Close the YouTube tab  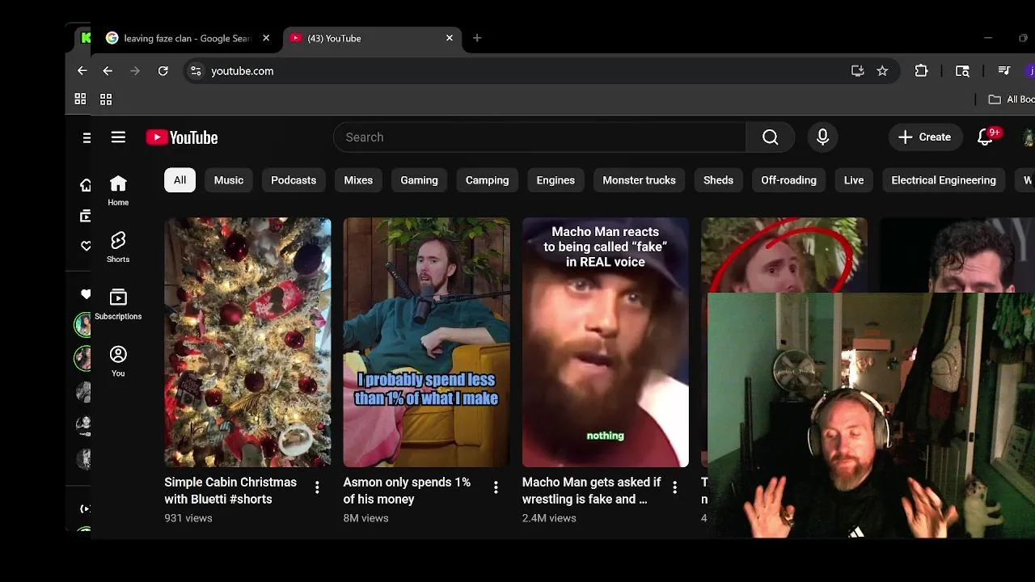(450, 38)
